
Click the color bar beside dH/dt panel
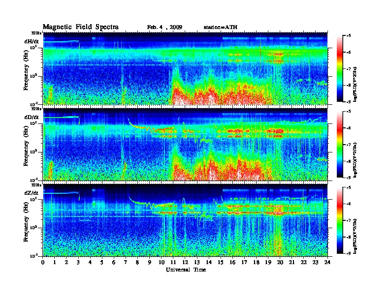point(340,69)
